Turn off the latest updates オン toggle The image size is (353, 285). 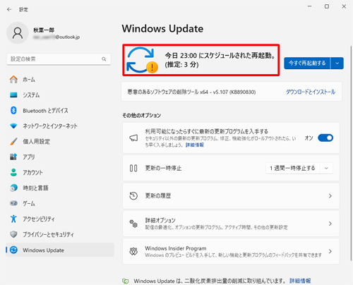pyautogui.click(x=325, y=138)
